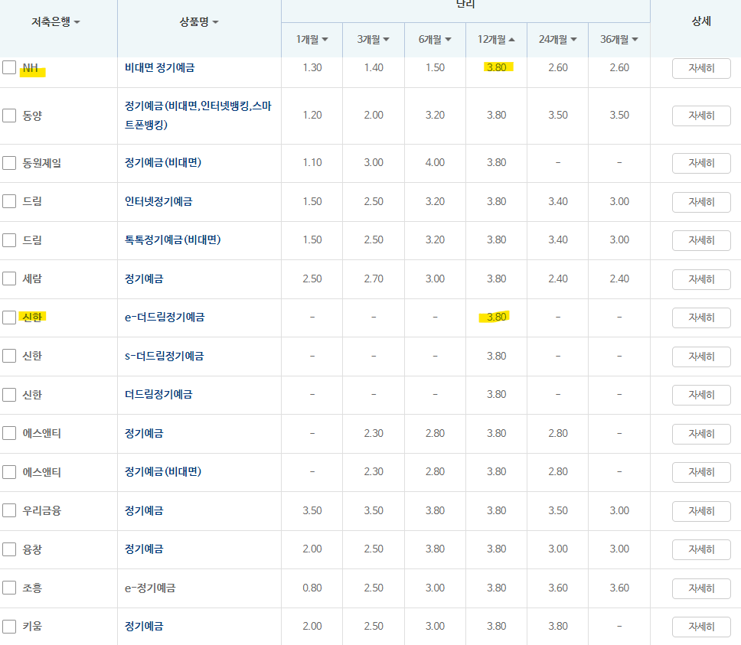
Task: Click the highlighted NH bank name
Action: point(31,68)
